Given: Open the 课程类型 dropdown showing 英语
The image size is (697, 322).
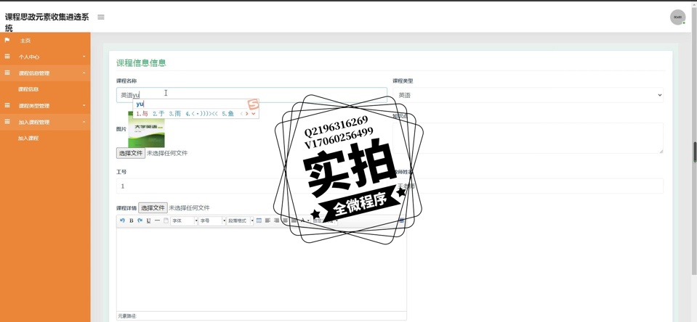Looking at the screenshot, I should point(528,95).
